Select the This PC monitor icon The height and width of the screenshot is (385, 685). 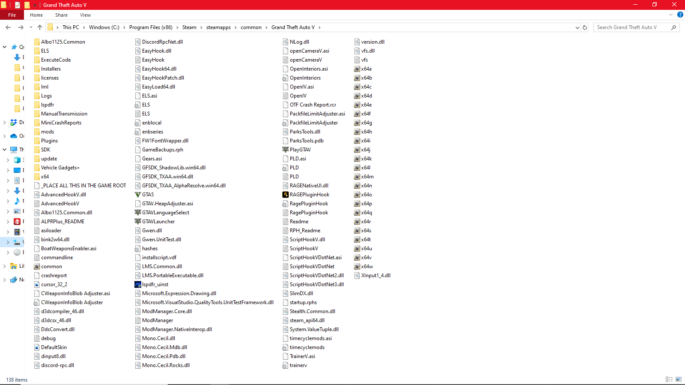click(14, 150)
